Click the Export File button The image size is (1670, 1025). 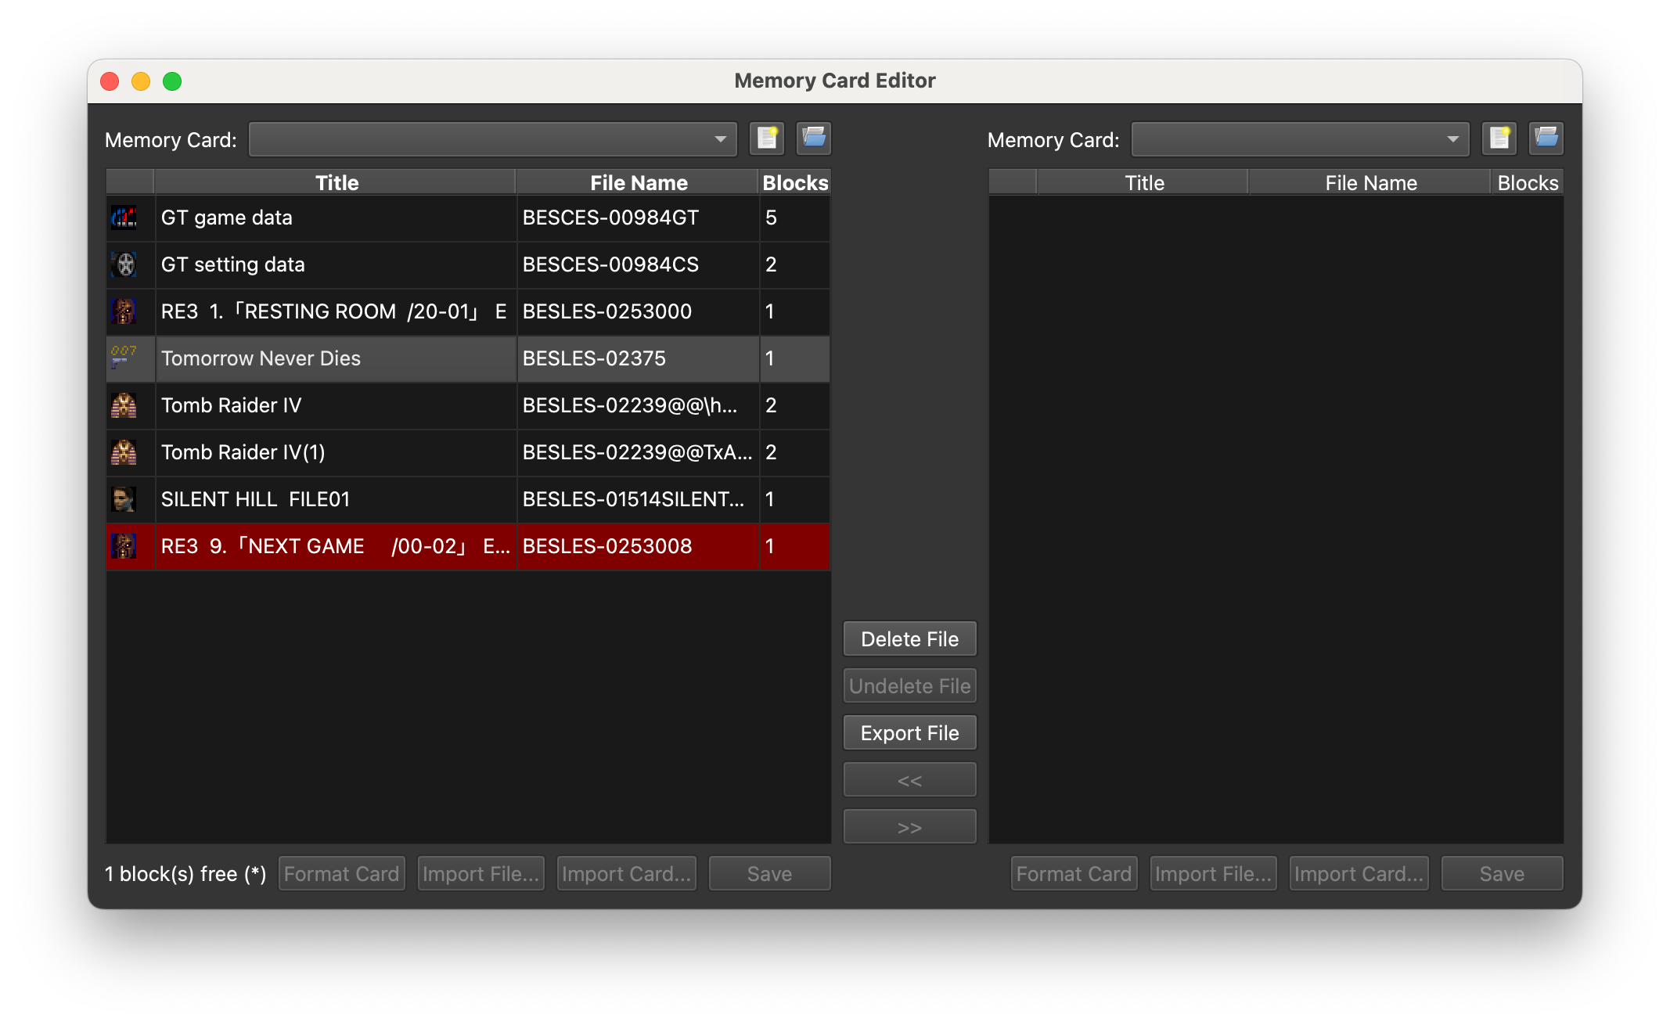(909, 733)
